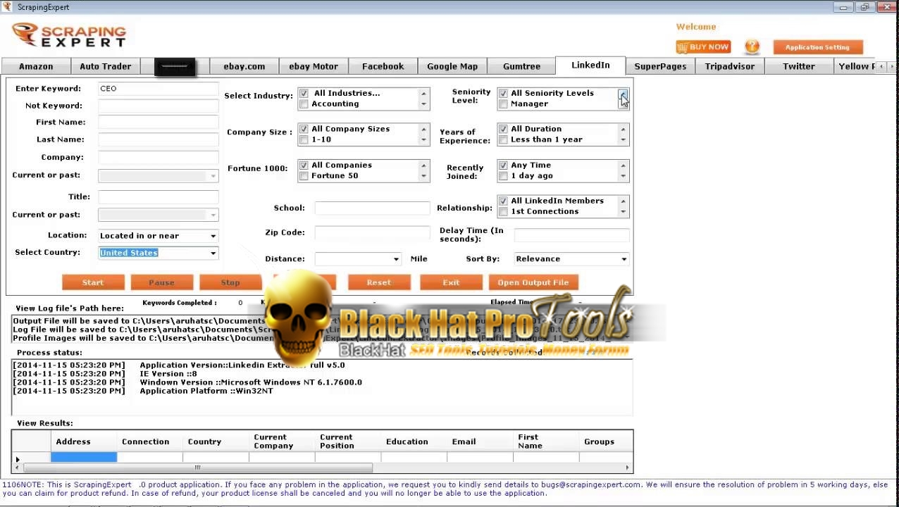Check the 1-10 company size checkbox
The width and height of the screenshot is (899, 507).
304,139
